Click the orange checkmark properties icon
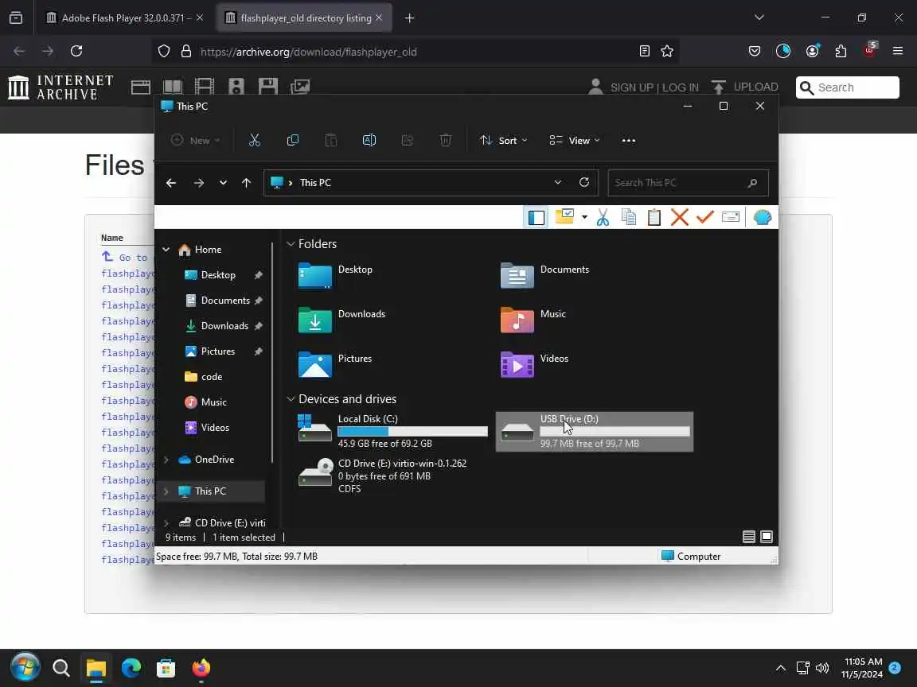The width and height of the screenshot is (917, 687). tap(705, 217)
